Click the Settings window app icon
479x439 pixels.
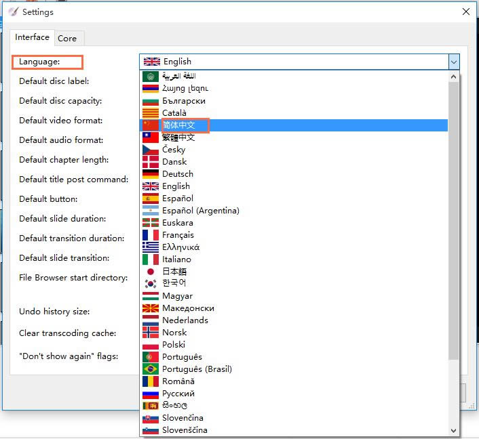coord(13,12)
